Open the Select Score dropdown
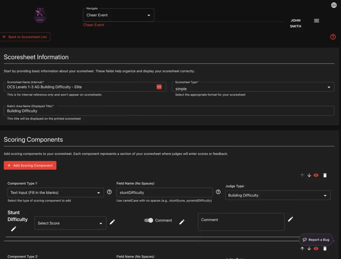Image resolution: width=341 pixels, height=259 pixels. [x=70, y=223]
